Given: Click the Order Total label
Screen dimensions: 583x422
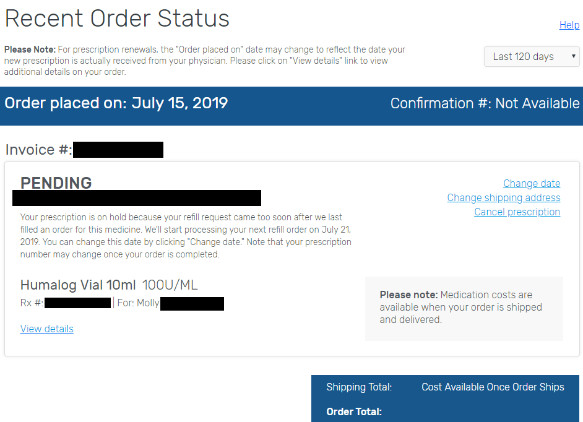Looking at the screenshot, I should (x=354, y=411).
